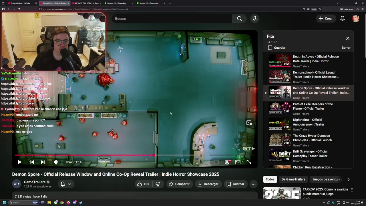Screen dimensions: 366x206
Task: Mute the video player volume
Action: coord(56,162)
